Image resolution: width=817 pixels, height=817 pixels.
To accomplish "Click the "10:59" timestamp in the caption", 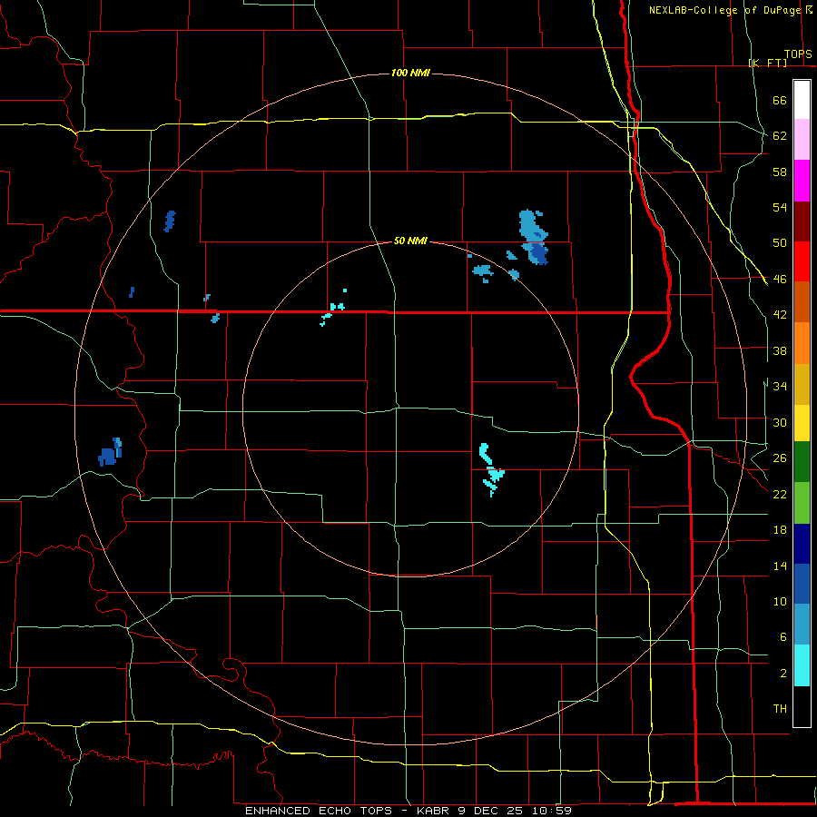I will [x=552, y=811].
